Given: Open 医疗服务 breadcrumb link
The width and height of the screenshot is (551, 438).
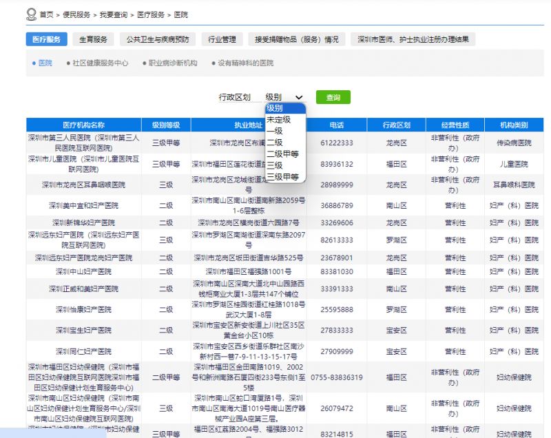Looking at the screenshot, I should pos(151,14).
